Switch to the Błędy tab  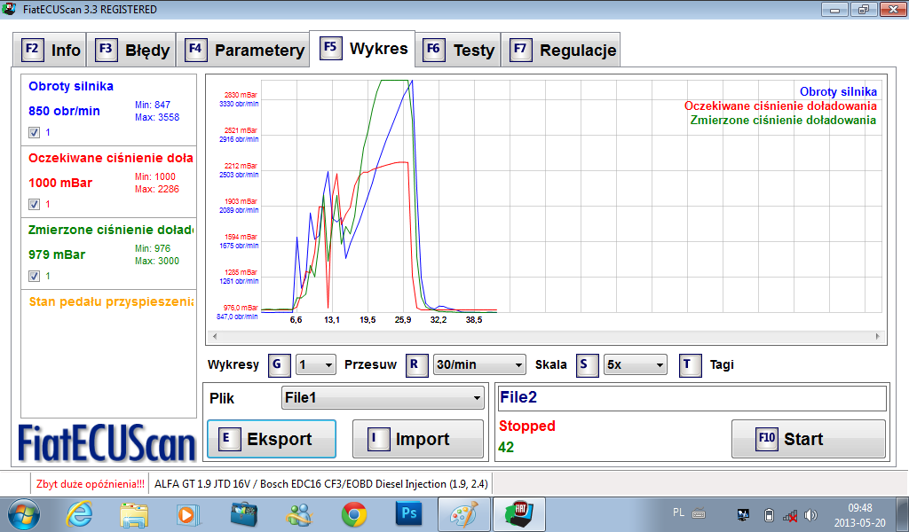coord(131,50)
